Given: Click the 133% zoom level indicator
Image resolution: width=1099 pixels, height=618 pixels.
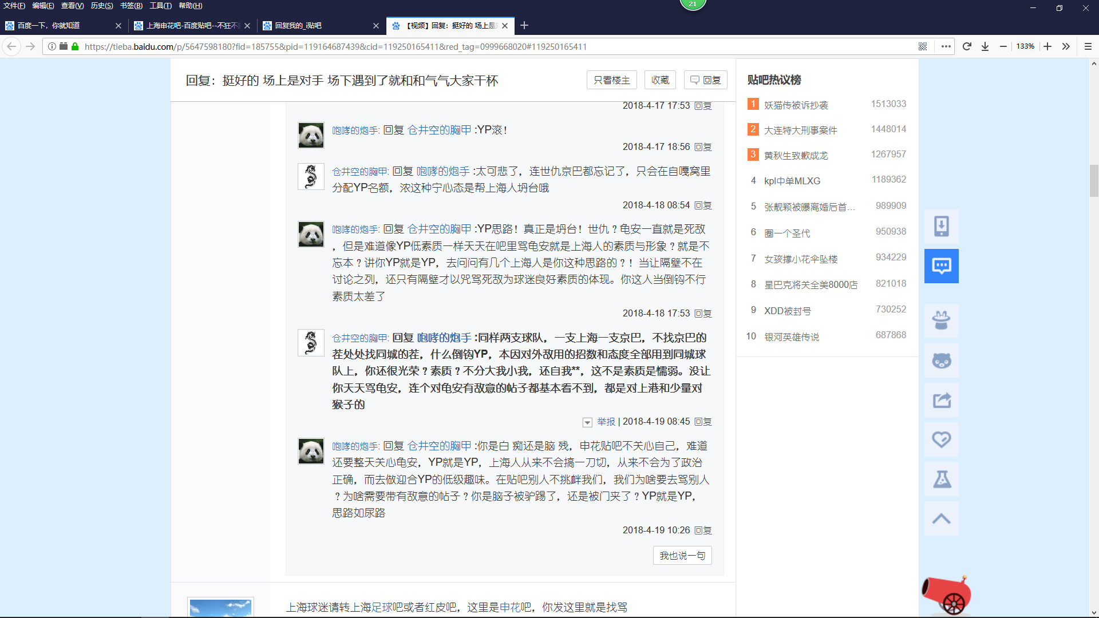Looking at the screenshot, I should click(1025, 46).
